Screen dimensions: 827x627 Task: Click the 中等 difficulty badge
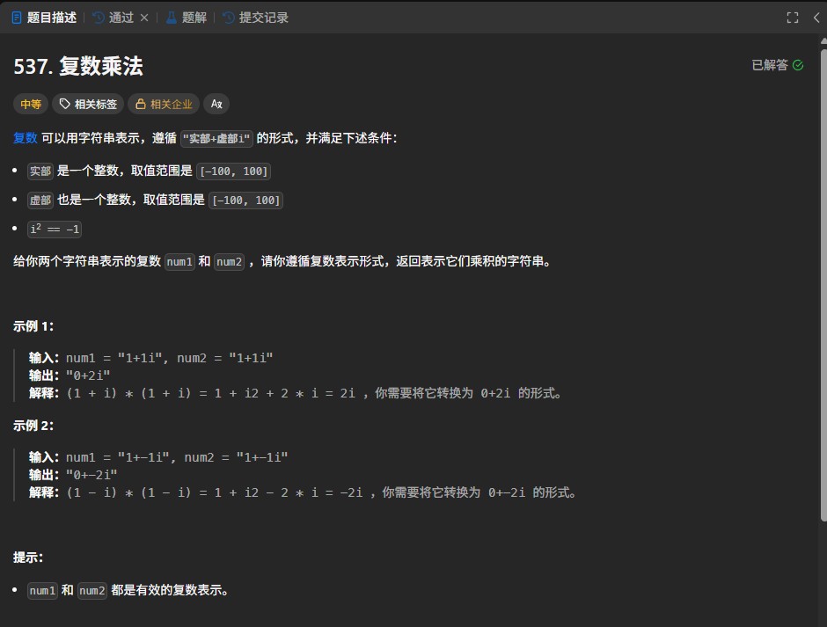31,104
